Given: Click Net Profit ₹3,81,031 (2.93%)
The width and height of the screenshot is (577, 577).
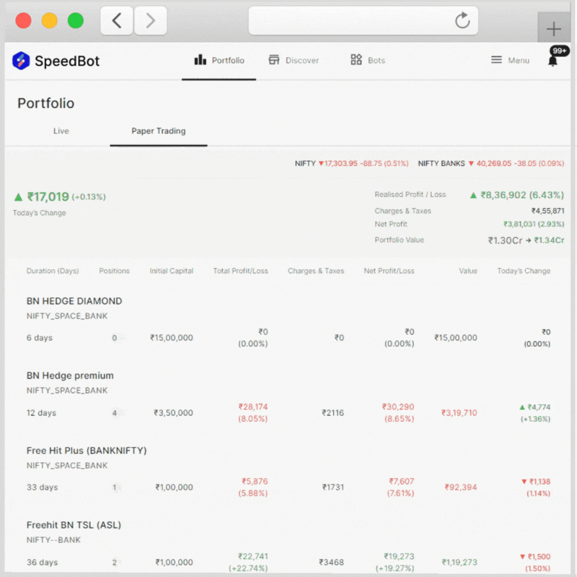Looking at the screenshot, I should point(533,224).
